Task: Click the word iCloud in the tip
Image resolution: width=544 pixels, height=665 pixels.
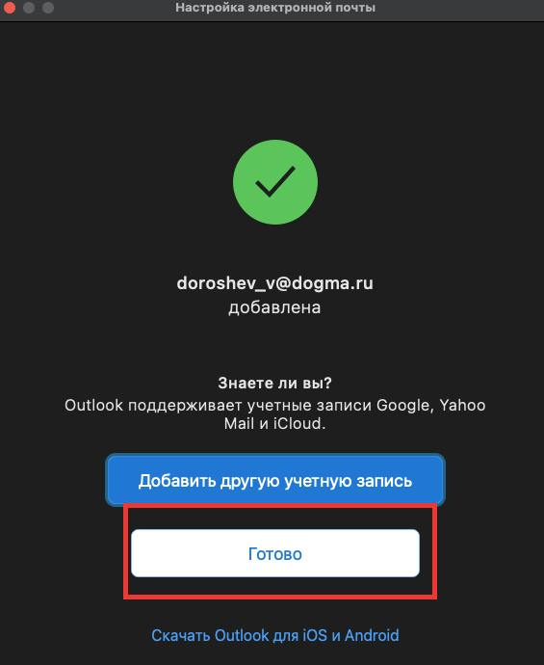Action: 298,423
